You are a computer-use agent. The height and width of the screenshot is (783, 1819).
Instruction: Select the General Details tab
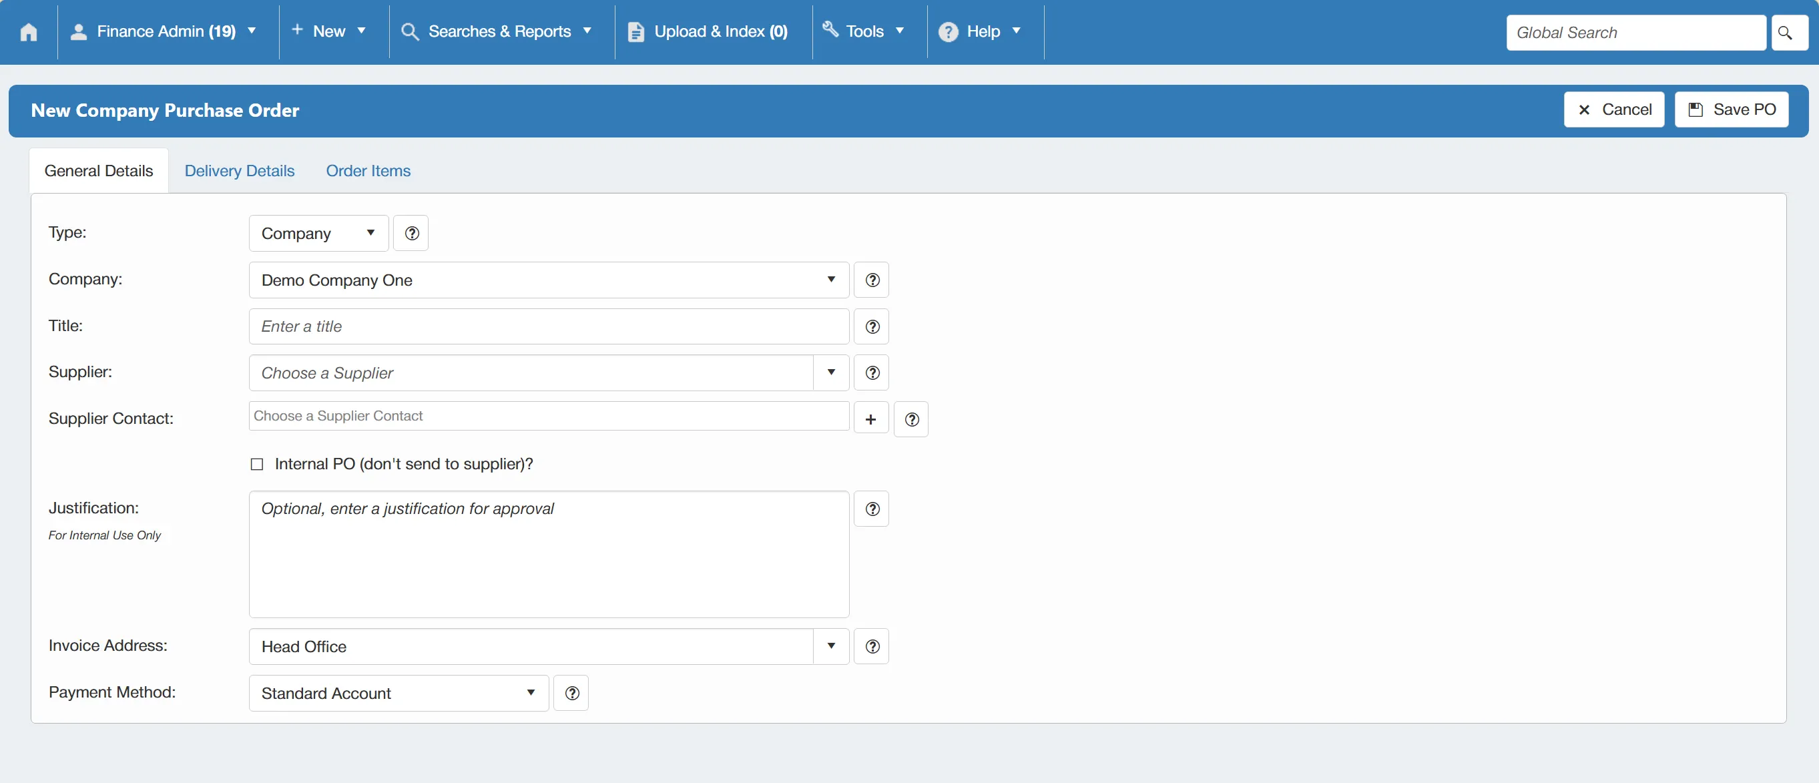tap(98, 170)
